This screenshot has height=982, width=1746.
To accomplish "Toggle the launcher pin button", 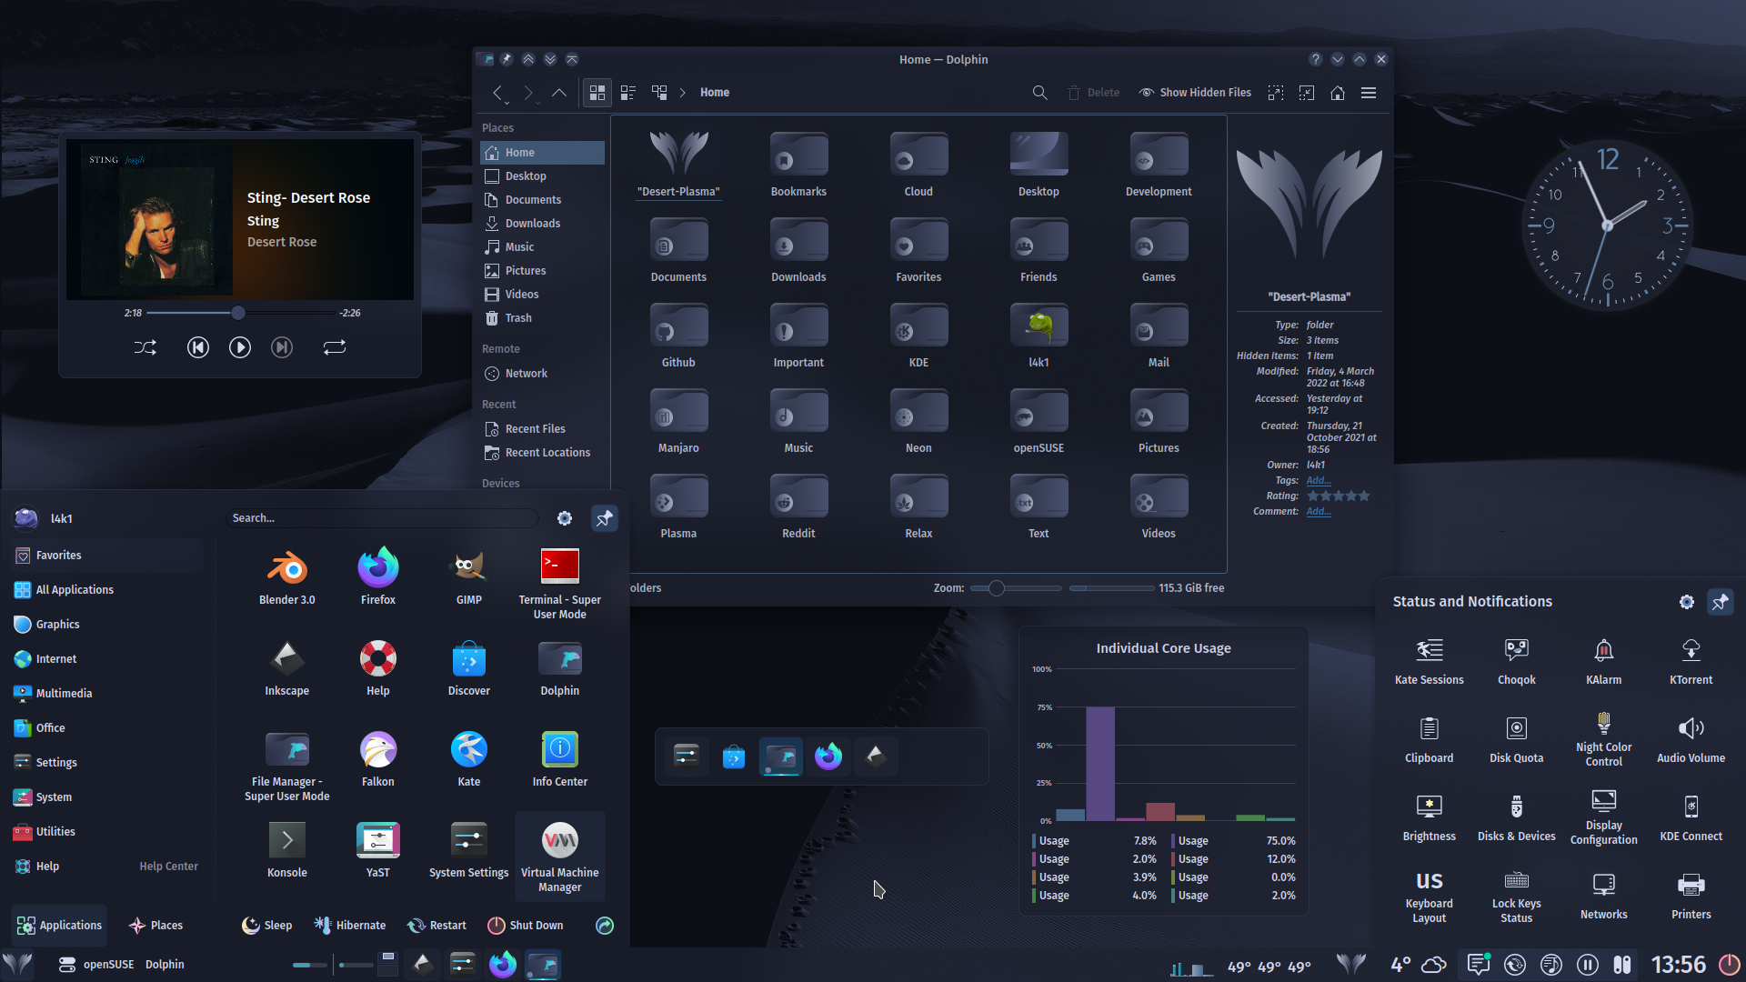I will [x=604, y=518].
